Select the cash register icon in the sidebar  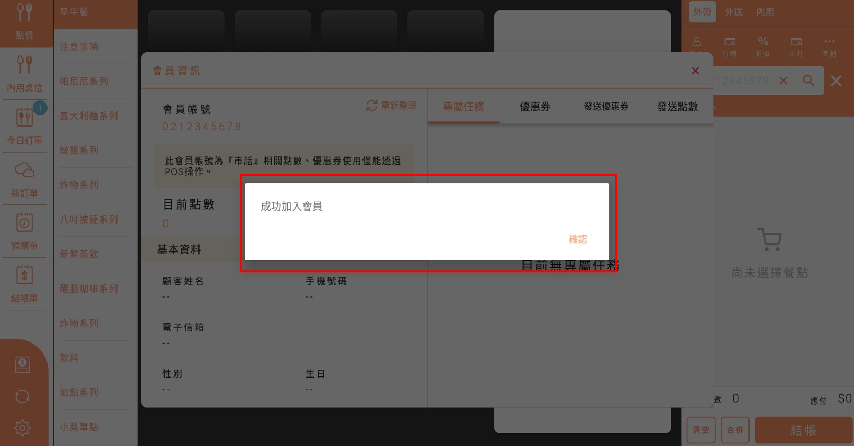click(22, 364)
